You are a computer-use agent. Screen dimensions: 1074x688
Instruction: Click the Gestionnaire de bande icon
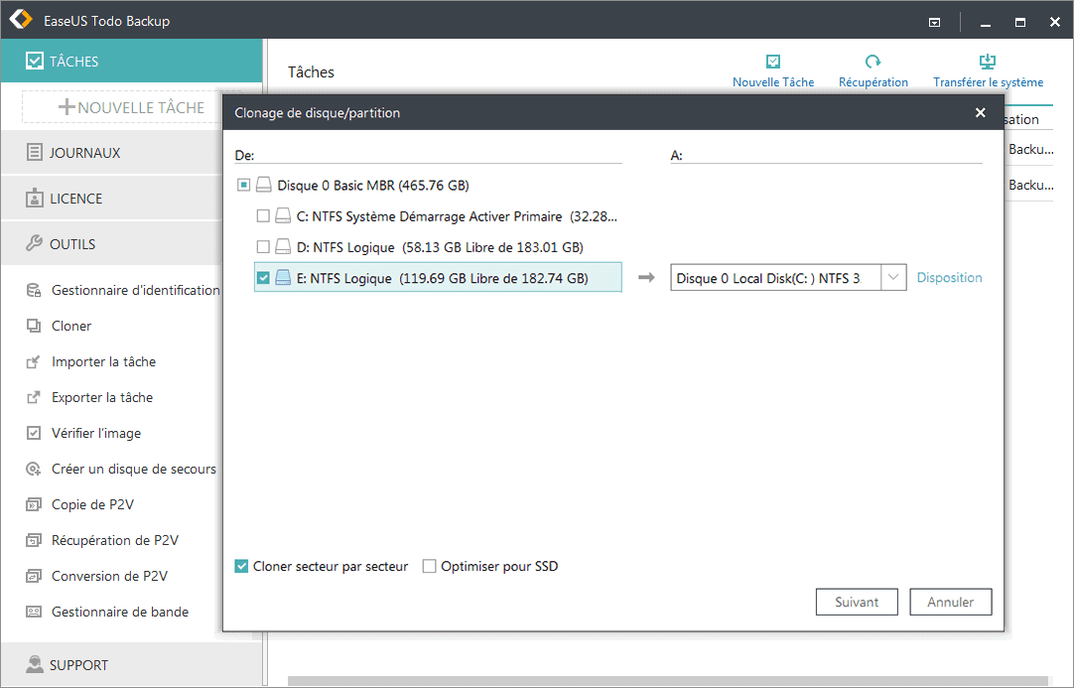pos(34,612)
